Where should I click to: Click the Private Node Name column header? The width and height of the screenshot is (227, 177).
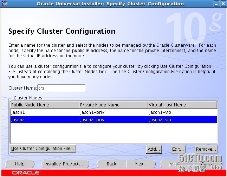click(113, 105)
